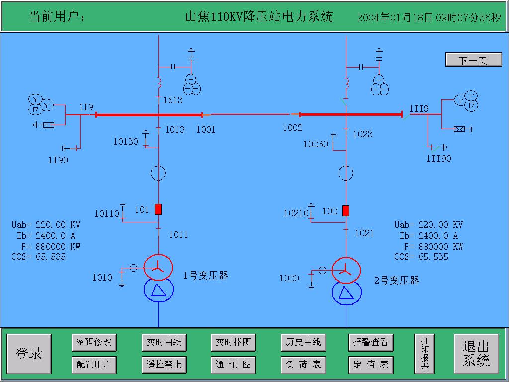This screenshot has width=509, height=382.
Task: Click the left voltage transformer near 1I9
Action: coord(41,104)
